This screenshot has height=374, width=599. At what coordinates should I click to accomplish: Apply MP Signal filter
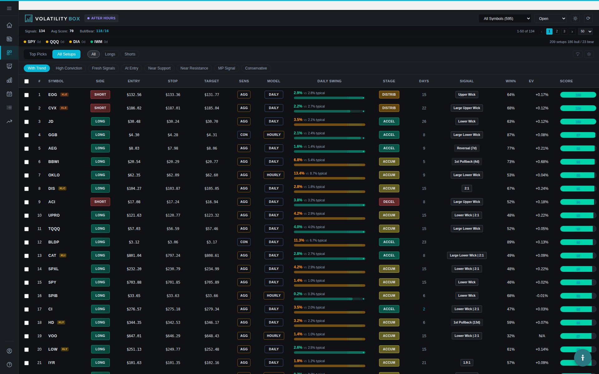[227, 68]
